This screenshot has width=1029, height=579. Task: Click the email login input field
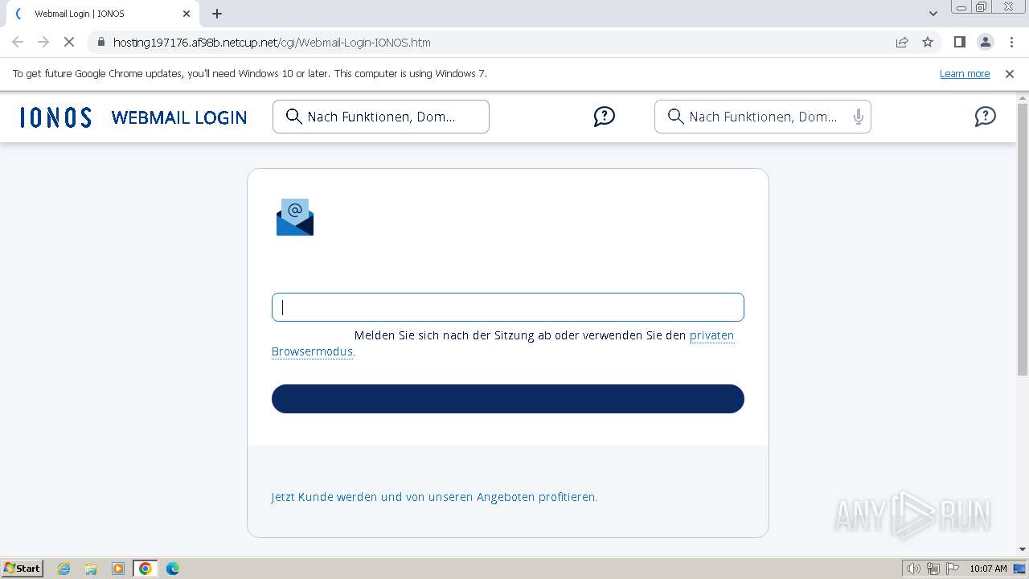click(508, 307)
